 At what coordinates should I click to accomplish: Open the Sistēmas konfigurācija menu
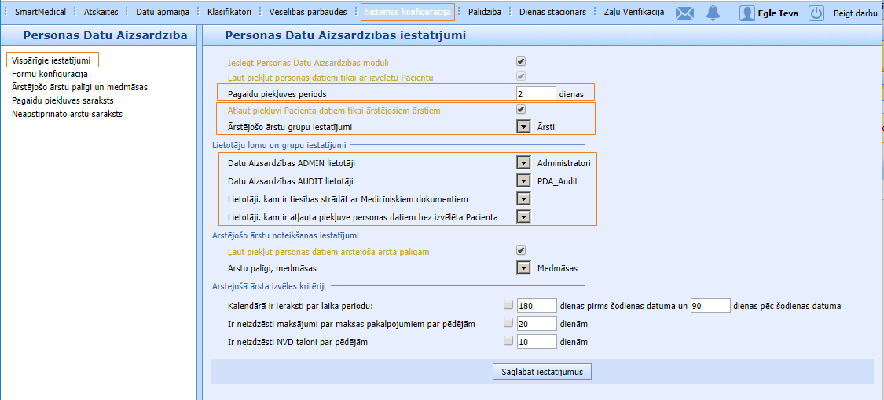[408, 13]
